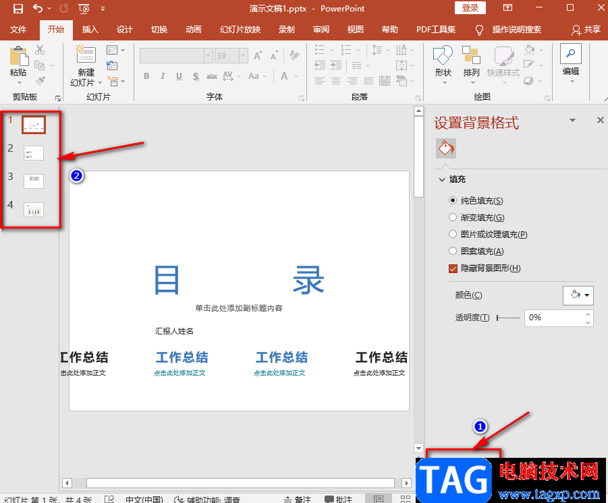Click the Cut scissors icon
This screenshot has height=503, width=608.
click(x=40, y=50)
